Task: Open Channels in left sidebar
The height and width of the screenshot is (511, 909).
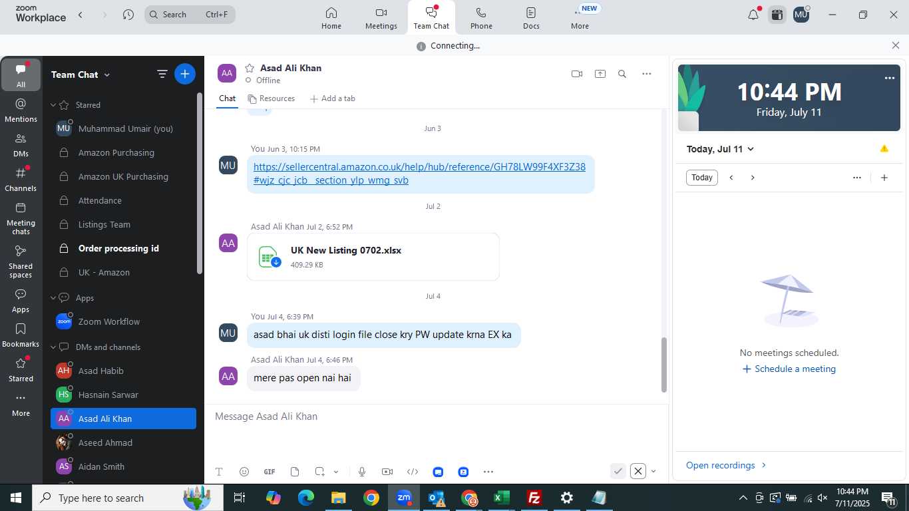Action: pos(21,180)
